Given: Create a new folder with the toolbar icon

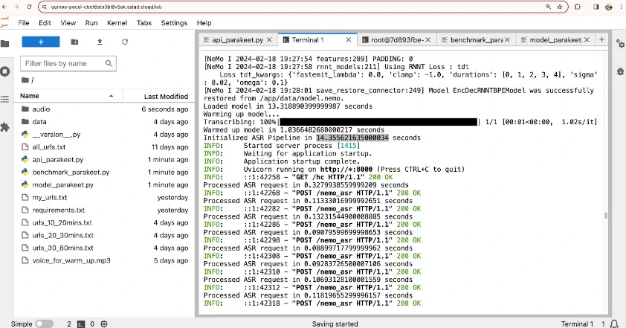Looking at the screenshot, I should point(74,42).
